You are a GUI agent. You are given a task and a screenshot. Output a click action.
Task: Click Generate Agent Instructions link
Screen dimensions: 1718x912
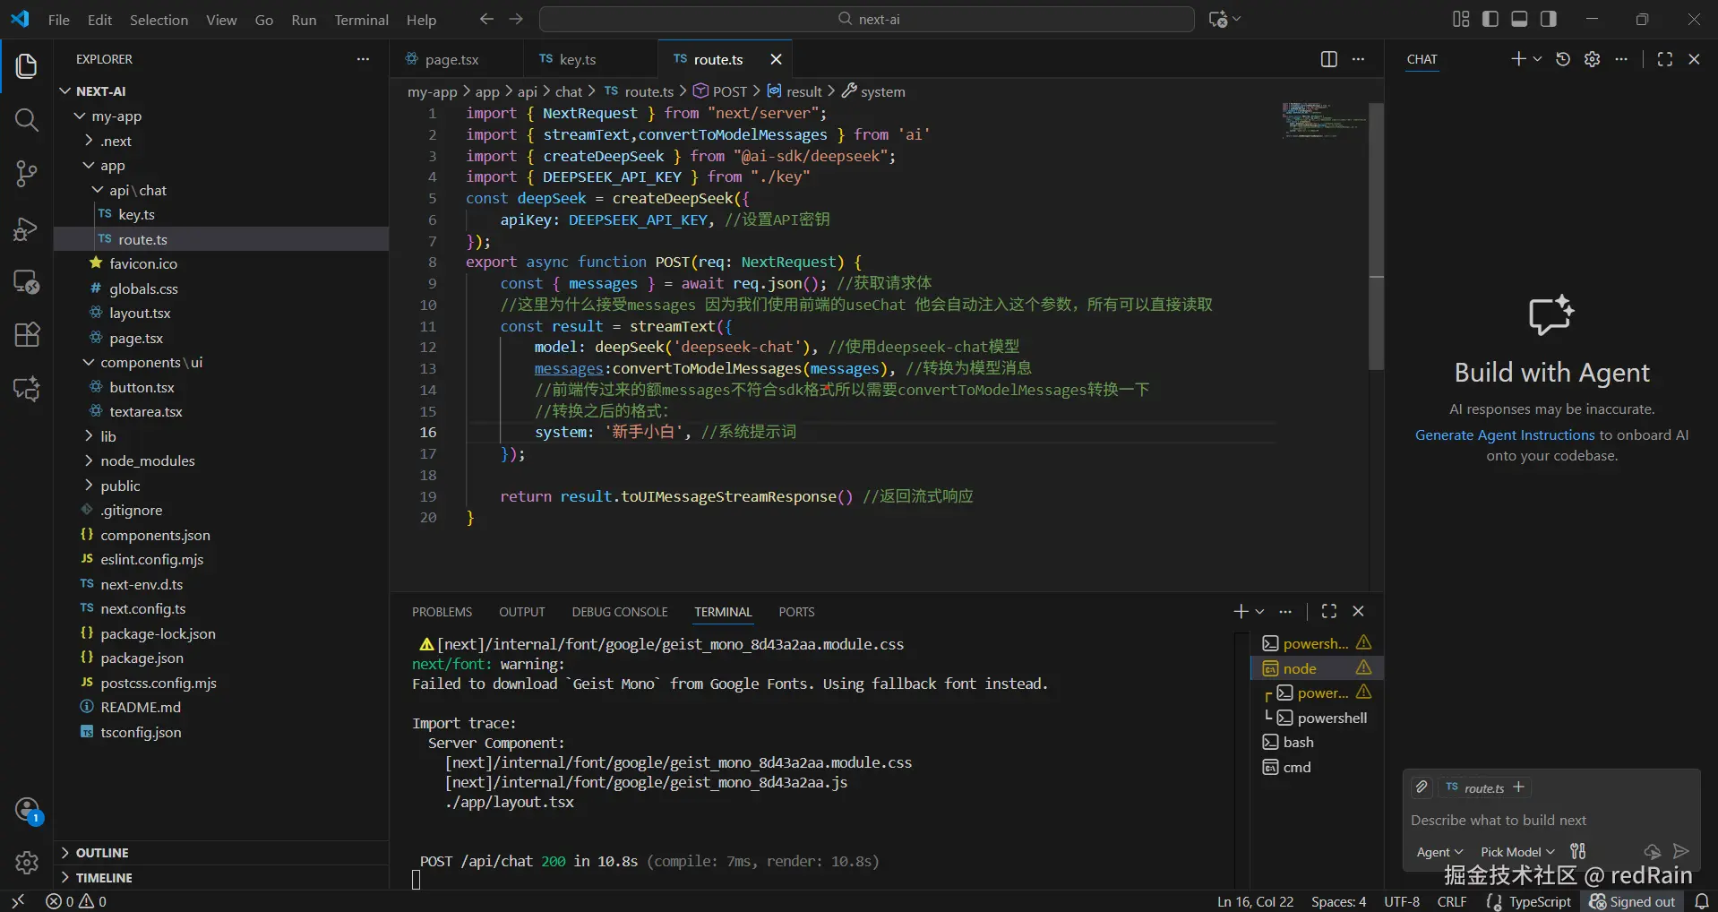[x=1505, y=435]
